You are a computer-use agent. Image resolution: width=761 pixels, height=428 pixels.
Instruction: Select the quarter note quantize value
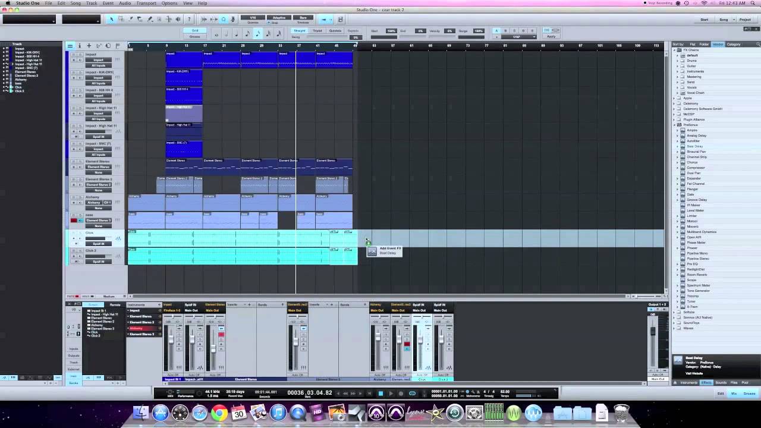(237, 34)
